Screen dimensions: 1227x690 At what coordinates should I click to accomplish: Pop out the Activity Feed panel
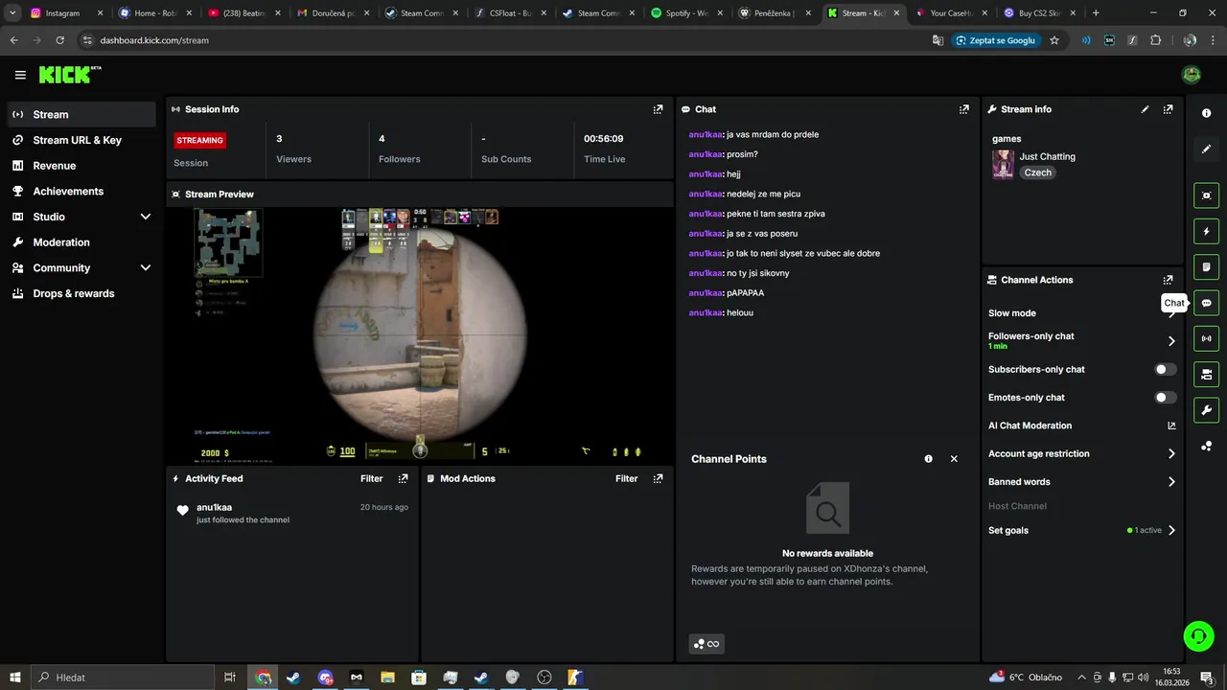click(x=403, y=478)
